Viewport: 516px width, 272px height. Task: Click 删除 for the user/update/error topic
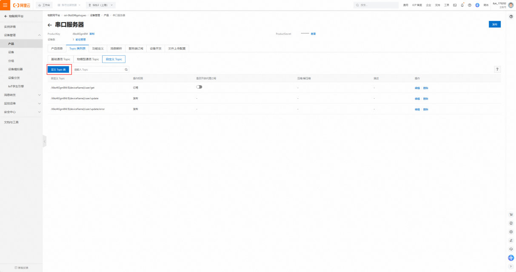(x=425, y=109)
